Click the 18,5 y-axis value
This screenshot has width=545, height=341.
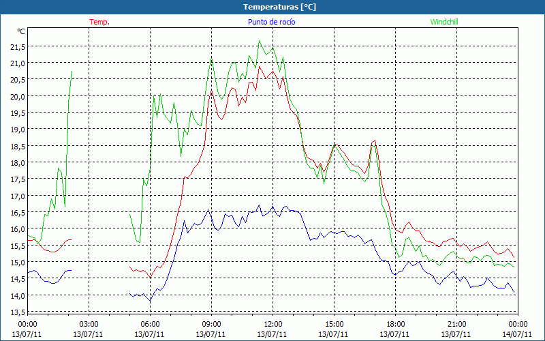point(18,146)
